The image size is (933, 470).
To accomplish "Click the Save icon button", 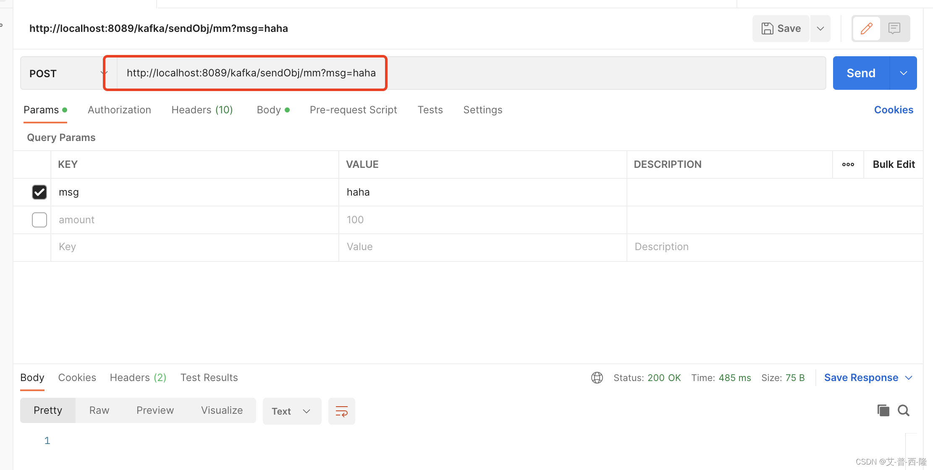I will [x=781, y=28].
